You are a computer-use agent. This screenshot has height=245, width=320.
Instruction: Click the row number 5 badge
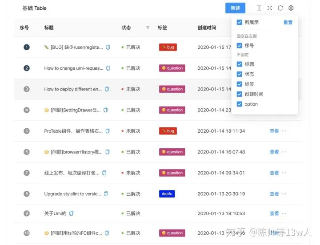pos(27,131)
